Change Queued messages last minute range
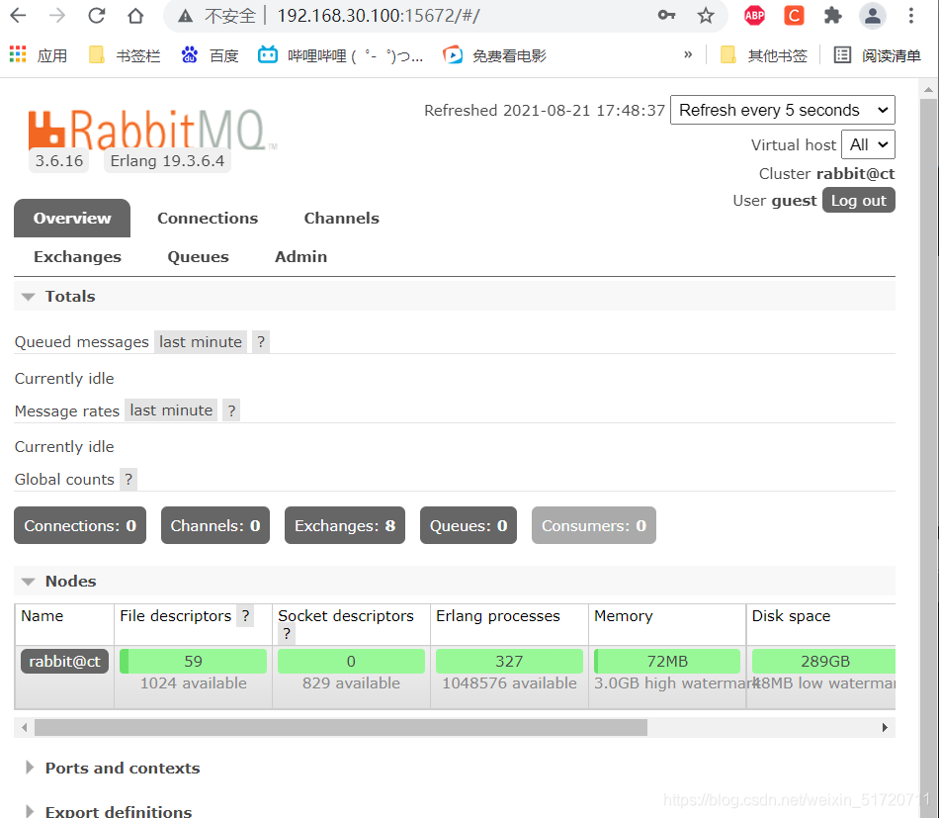 200,342
